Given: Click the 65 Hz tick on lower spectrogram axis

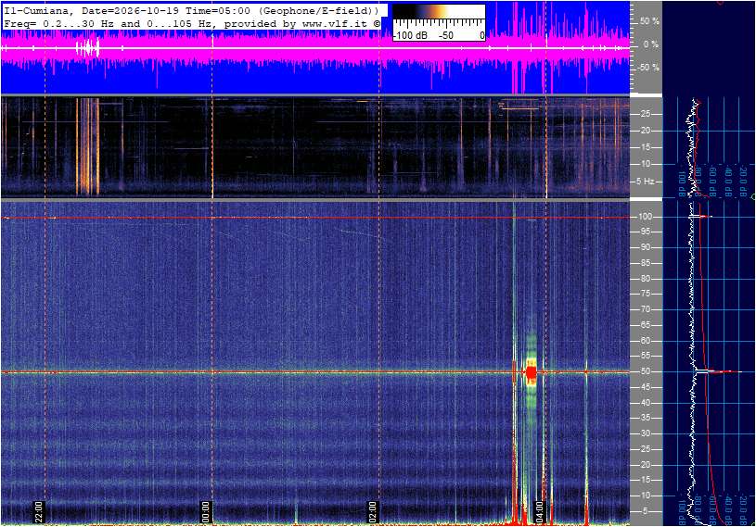Looking at the screenshot, I should 645,325.
